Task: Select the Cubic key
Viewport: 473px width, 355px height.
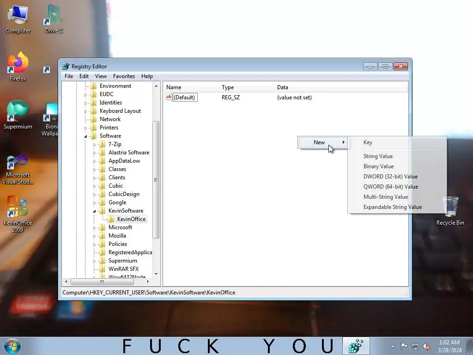Action: pos(115,186)
